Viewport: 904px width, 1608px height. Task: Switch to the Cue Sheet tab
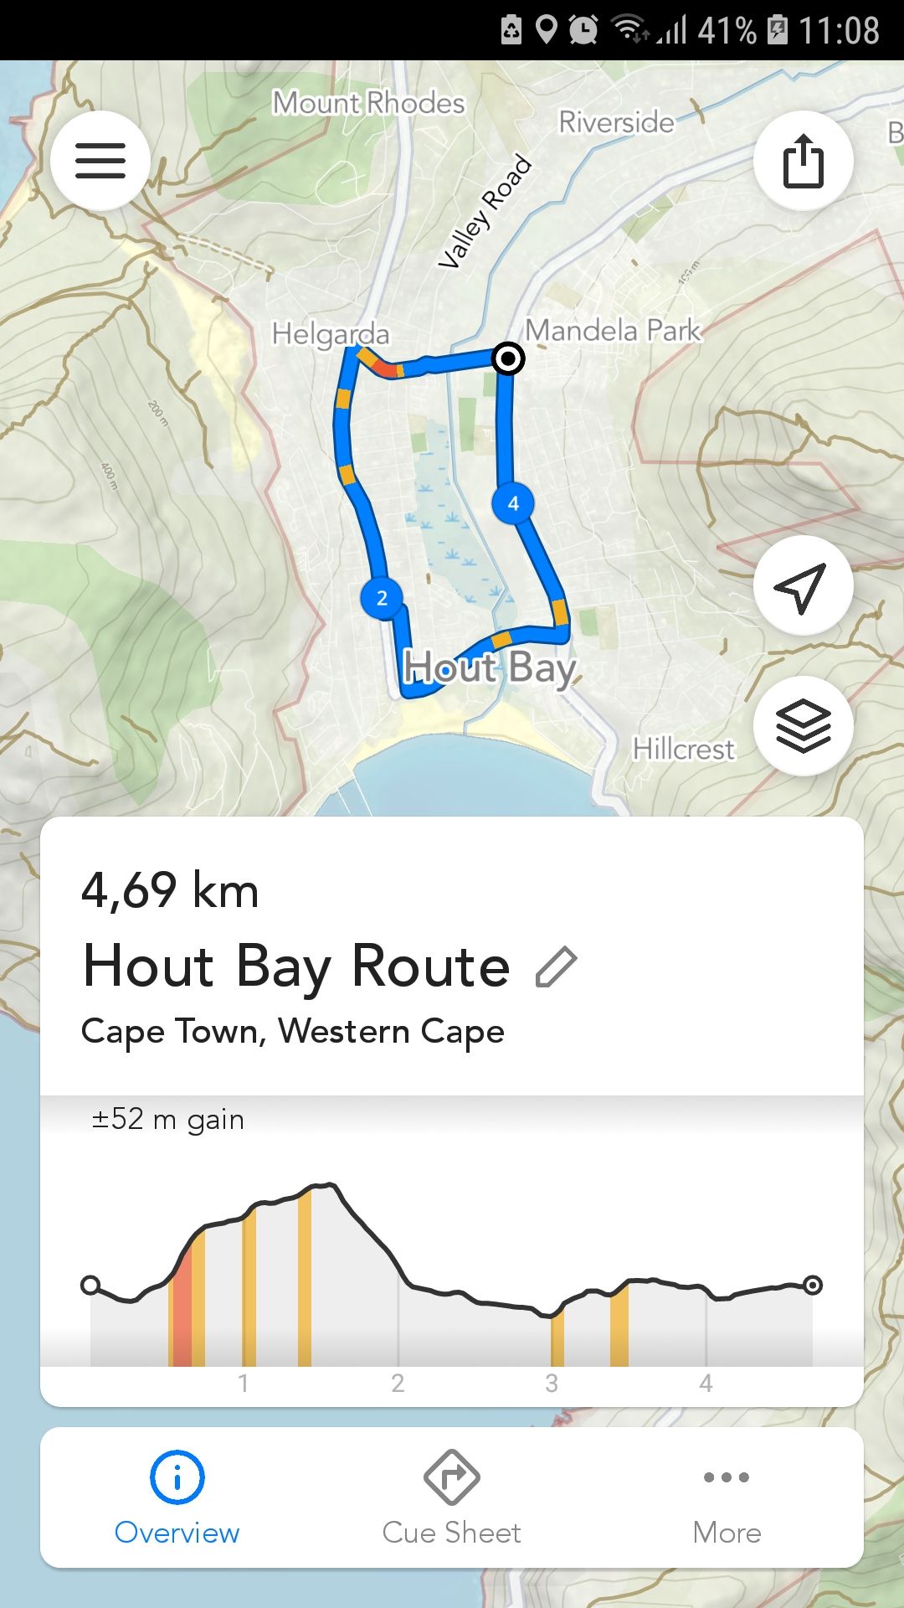(451, 1533)
